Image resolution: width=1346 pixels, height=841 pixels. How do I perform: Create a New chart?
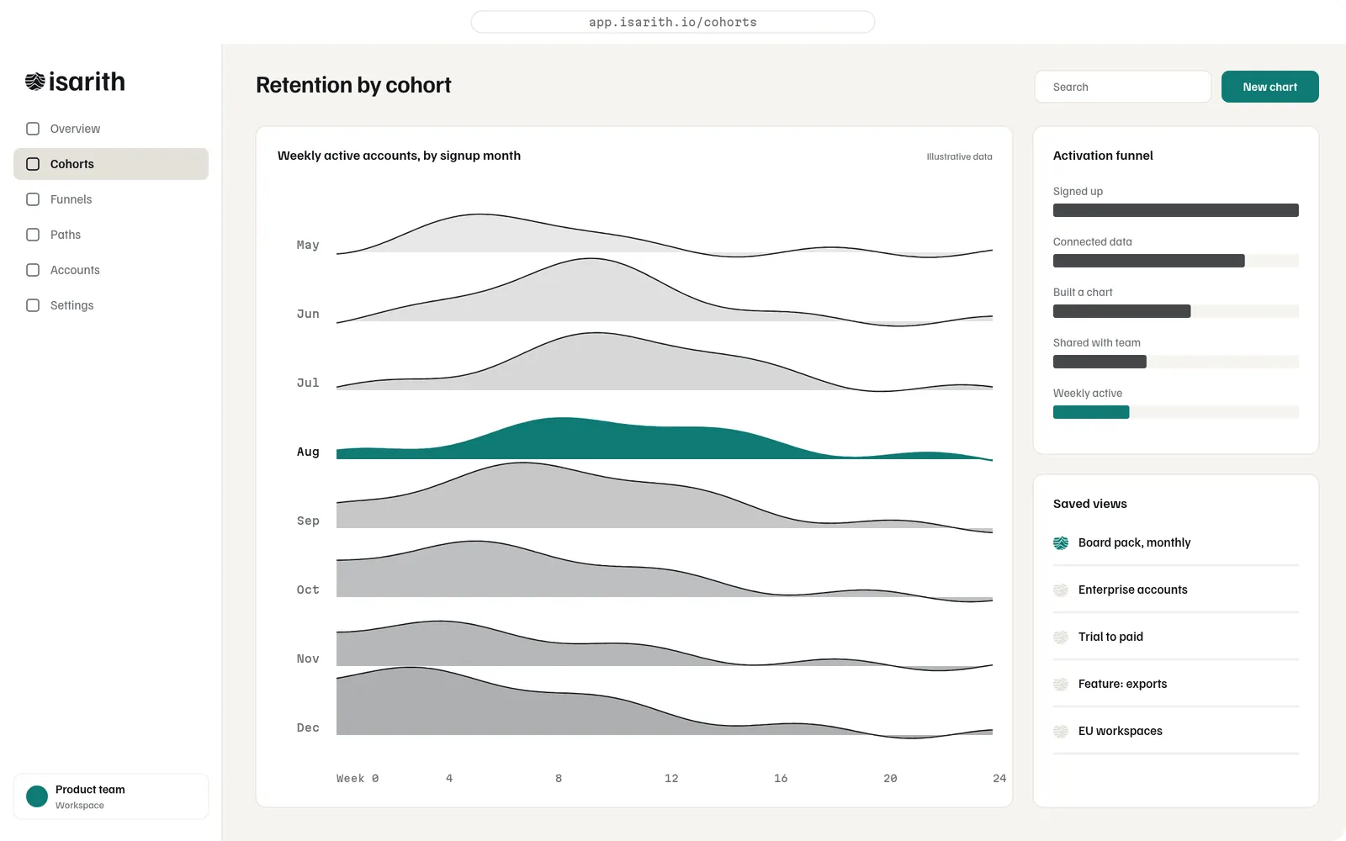tap(1269, 87)
